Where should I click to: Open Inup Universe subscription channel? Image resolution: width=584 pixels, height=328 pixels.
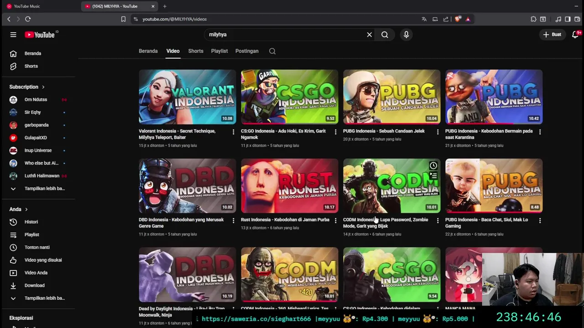coord(38,150)
